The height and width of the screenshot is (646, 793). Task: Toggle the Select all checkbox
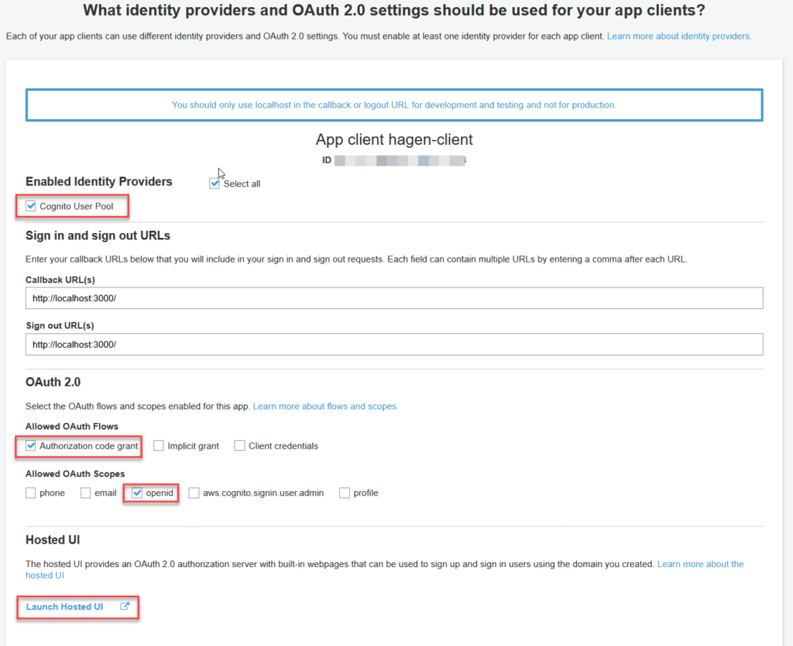[x=215, y=184]
